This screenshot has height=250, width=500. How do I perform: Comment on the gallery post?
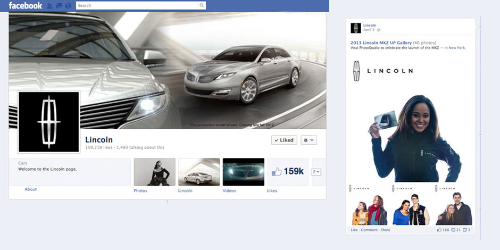369,230
